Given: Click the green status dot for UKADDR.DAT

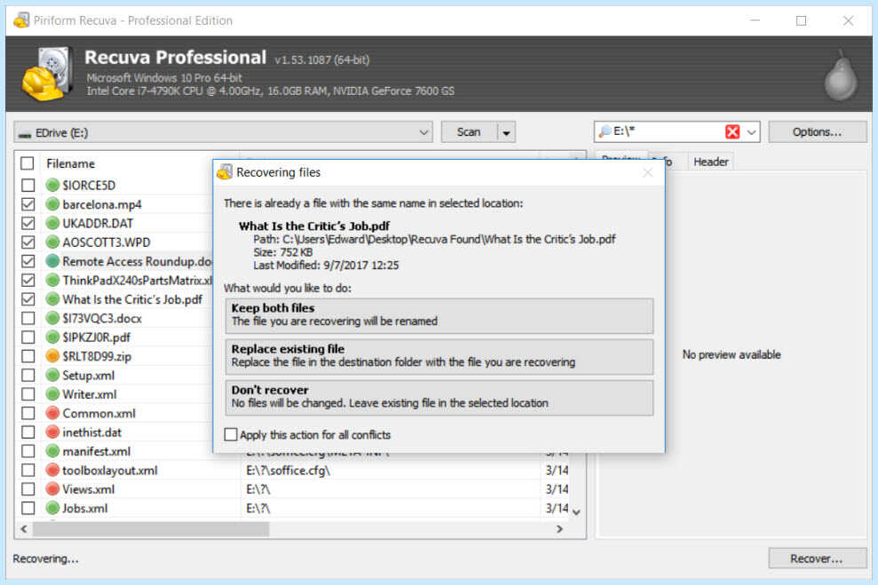Looking at the screenshot, I should [52, 224].
